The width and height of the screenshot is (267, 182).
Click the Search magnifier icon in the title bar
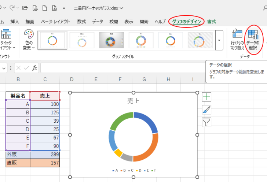265,8
